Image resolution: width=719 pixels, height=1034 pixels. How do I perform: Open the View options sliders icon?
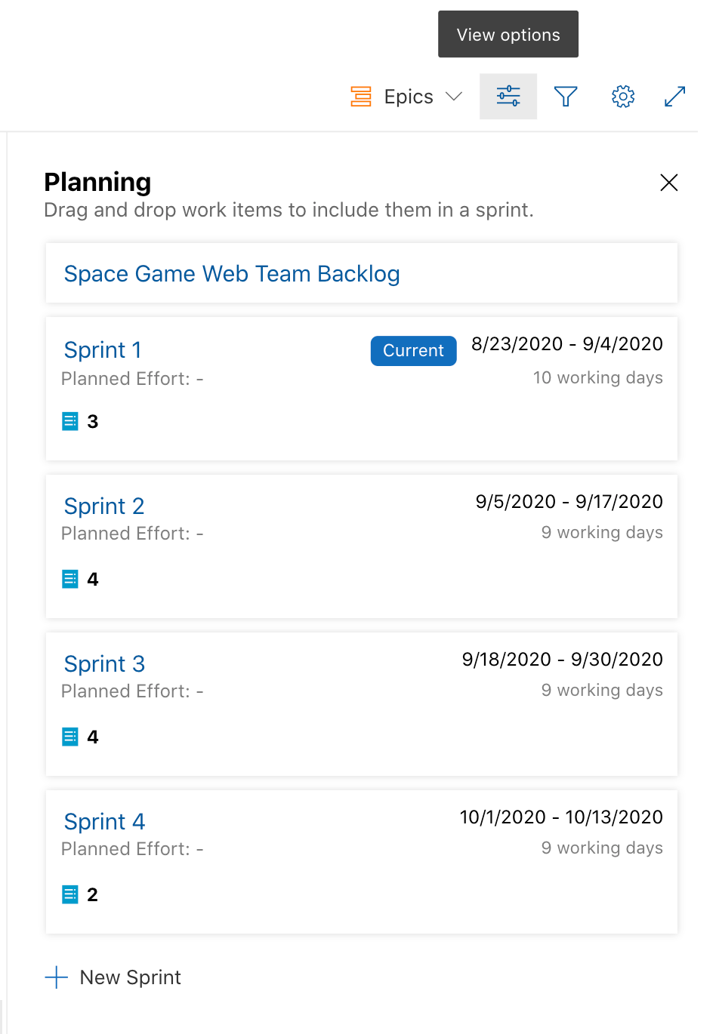pos(508,97)
